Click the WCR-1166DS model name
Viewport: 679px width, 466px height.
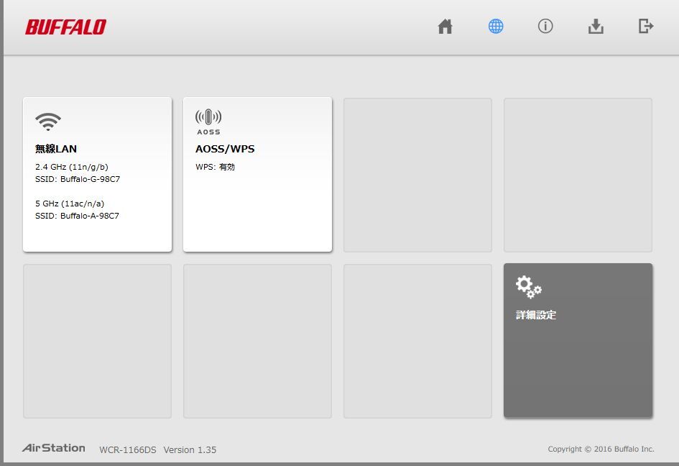pyautogui.click(x=128, y=450)
